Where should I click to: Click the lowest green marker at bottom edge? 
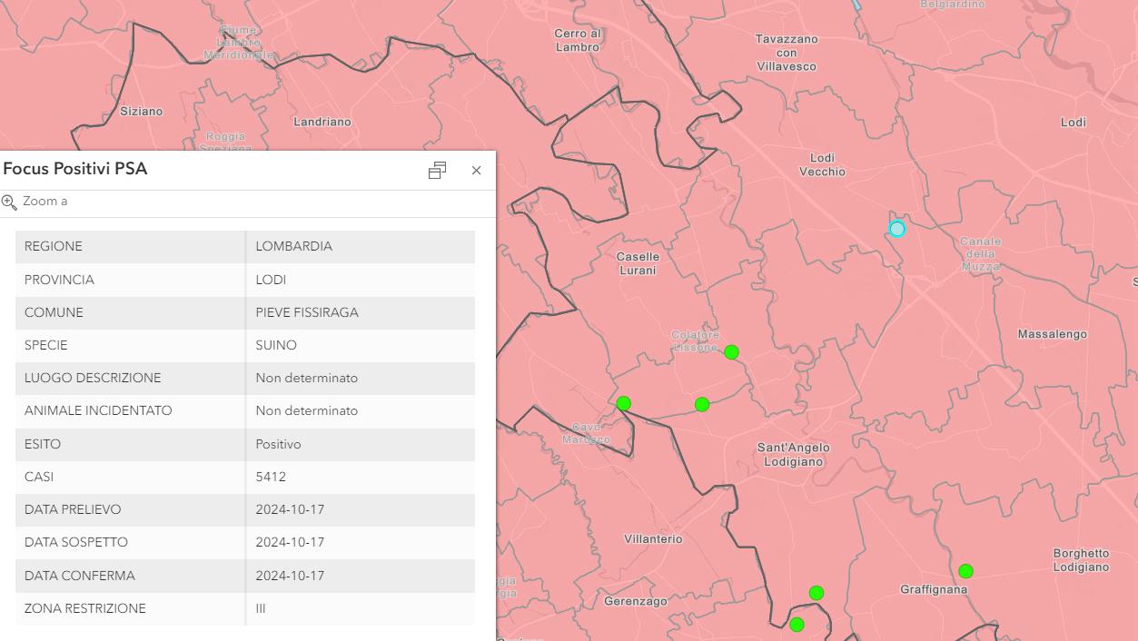pyautogui.click(x=797, y=625)
